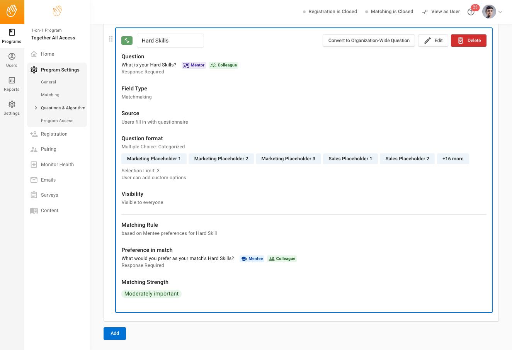
Task: Open the Registration menu item
Action: point(54,134)
